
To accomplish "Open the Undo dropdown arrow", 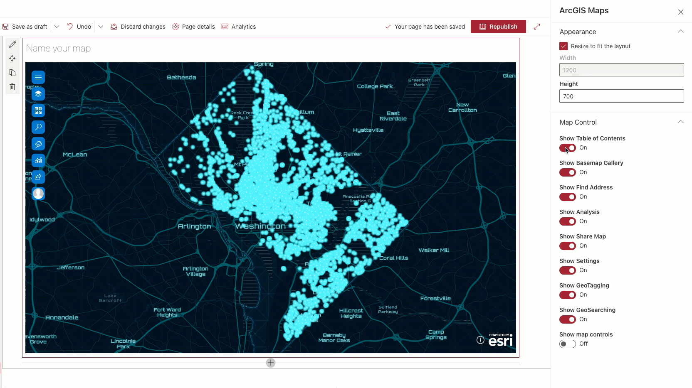I will coord(101,26).
